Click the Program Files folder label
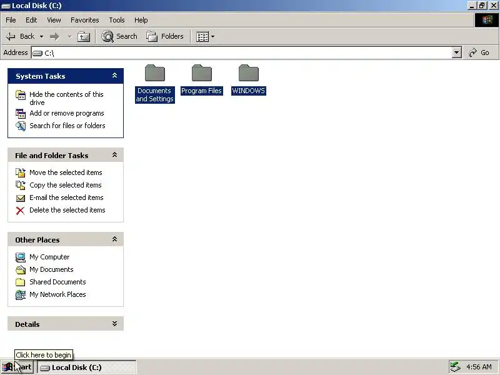Viewport: 500px width, 375px height. pos(201,91)
